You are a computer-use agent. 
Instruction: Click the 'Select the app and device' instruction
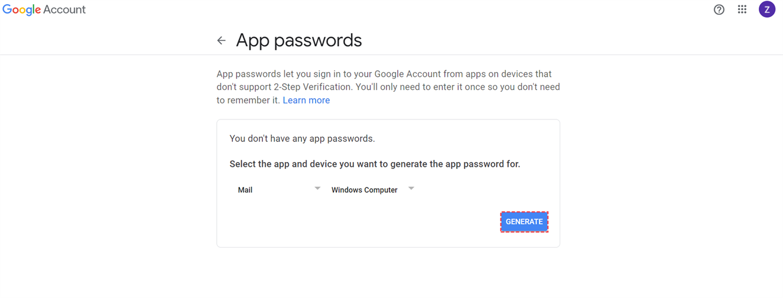[375, 164]
